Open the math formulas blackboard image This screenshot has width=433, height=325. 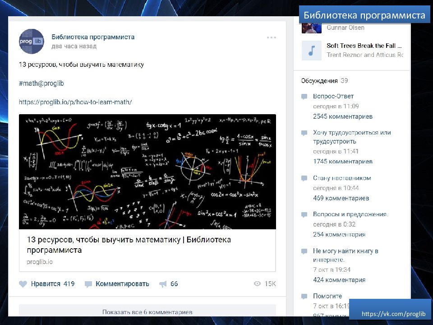[x=147, y=172]
